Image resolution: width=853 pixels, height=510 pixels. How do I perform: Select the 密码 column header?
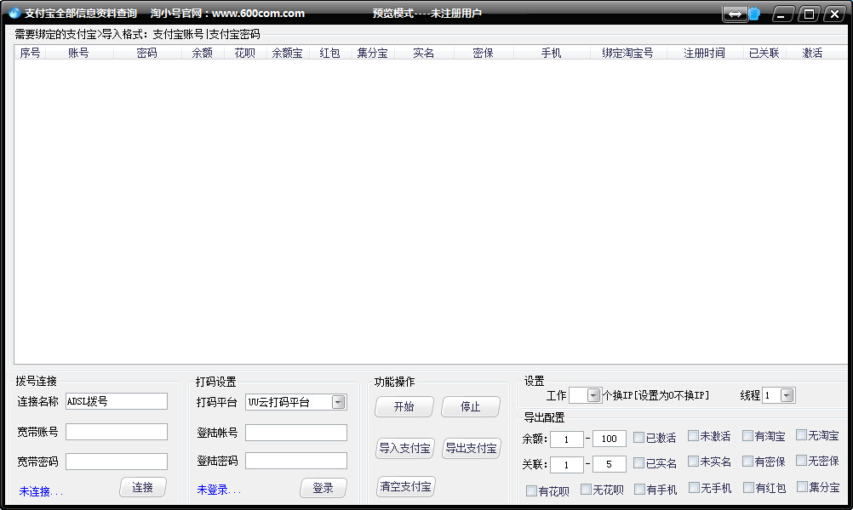[x=147, y=53]
